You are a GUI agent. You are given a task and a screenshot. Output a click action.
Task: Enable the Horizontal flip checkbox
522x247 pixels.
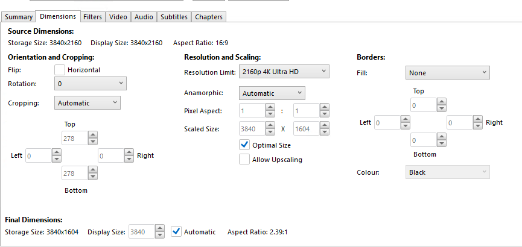pyautogui.click(x=60, y=70)
